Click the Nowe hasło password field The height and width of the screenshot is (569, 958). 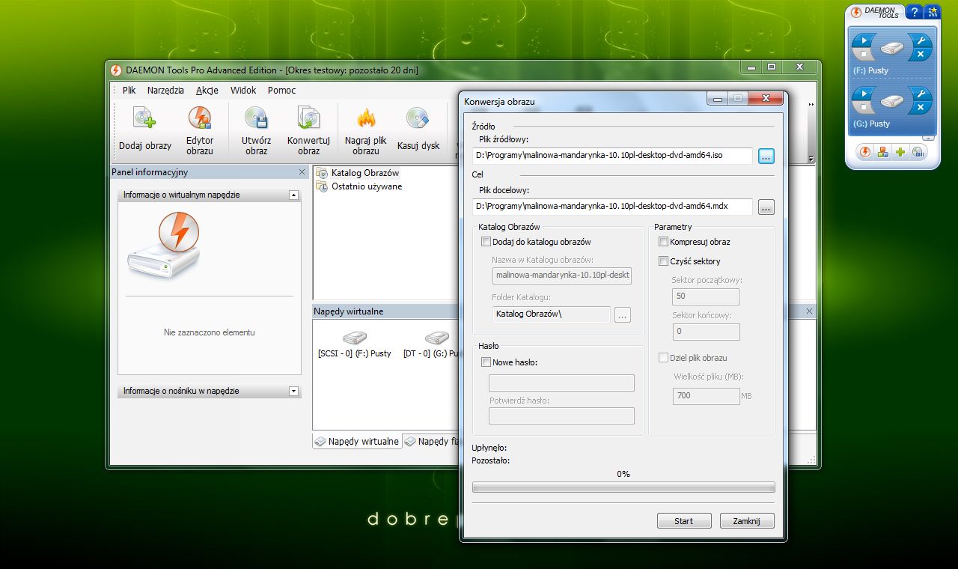click(561, 383)
